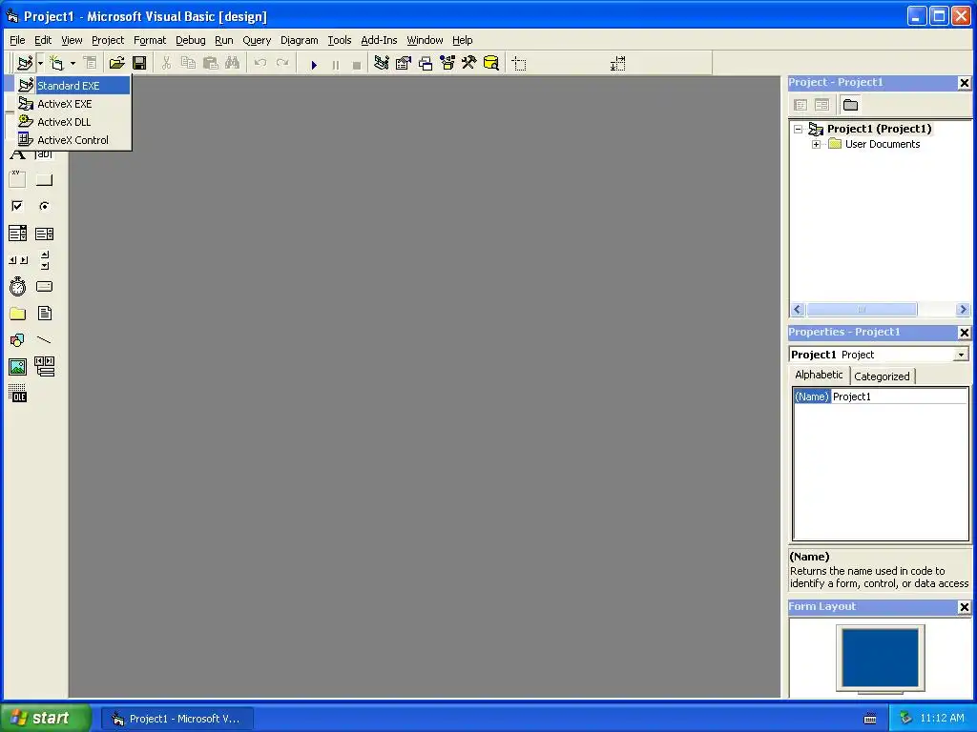Screen dimensions: 977x732
Task: Switch to the Categorized properties tab
Action: (x=882, y=376)
